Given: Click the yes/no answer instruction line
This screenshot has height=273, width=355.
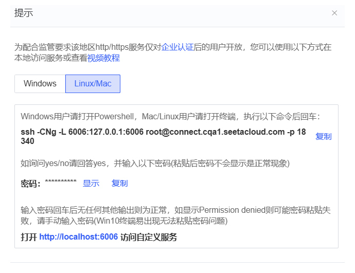Looking at the screenshot, I should coord(155,163).
